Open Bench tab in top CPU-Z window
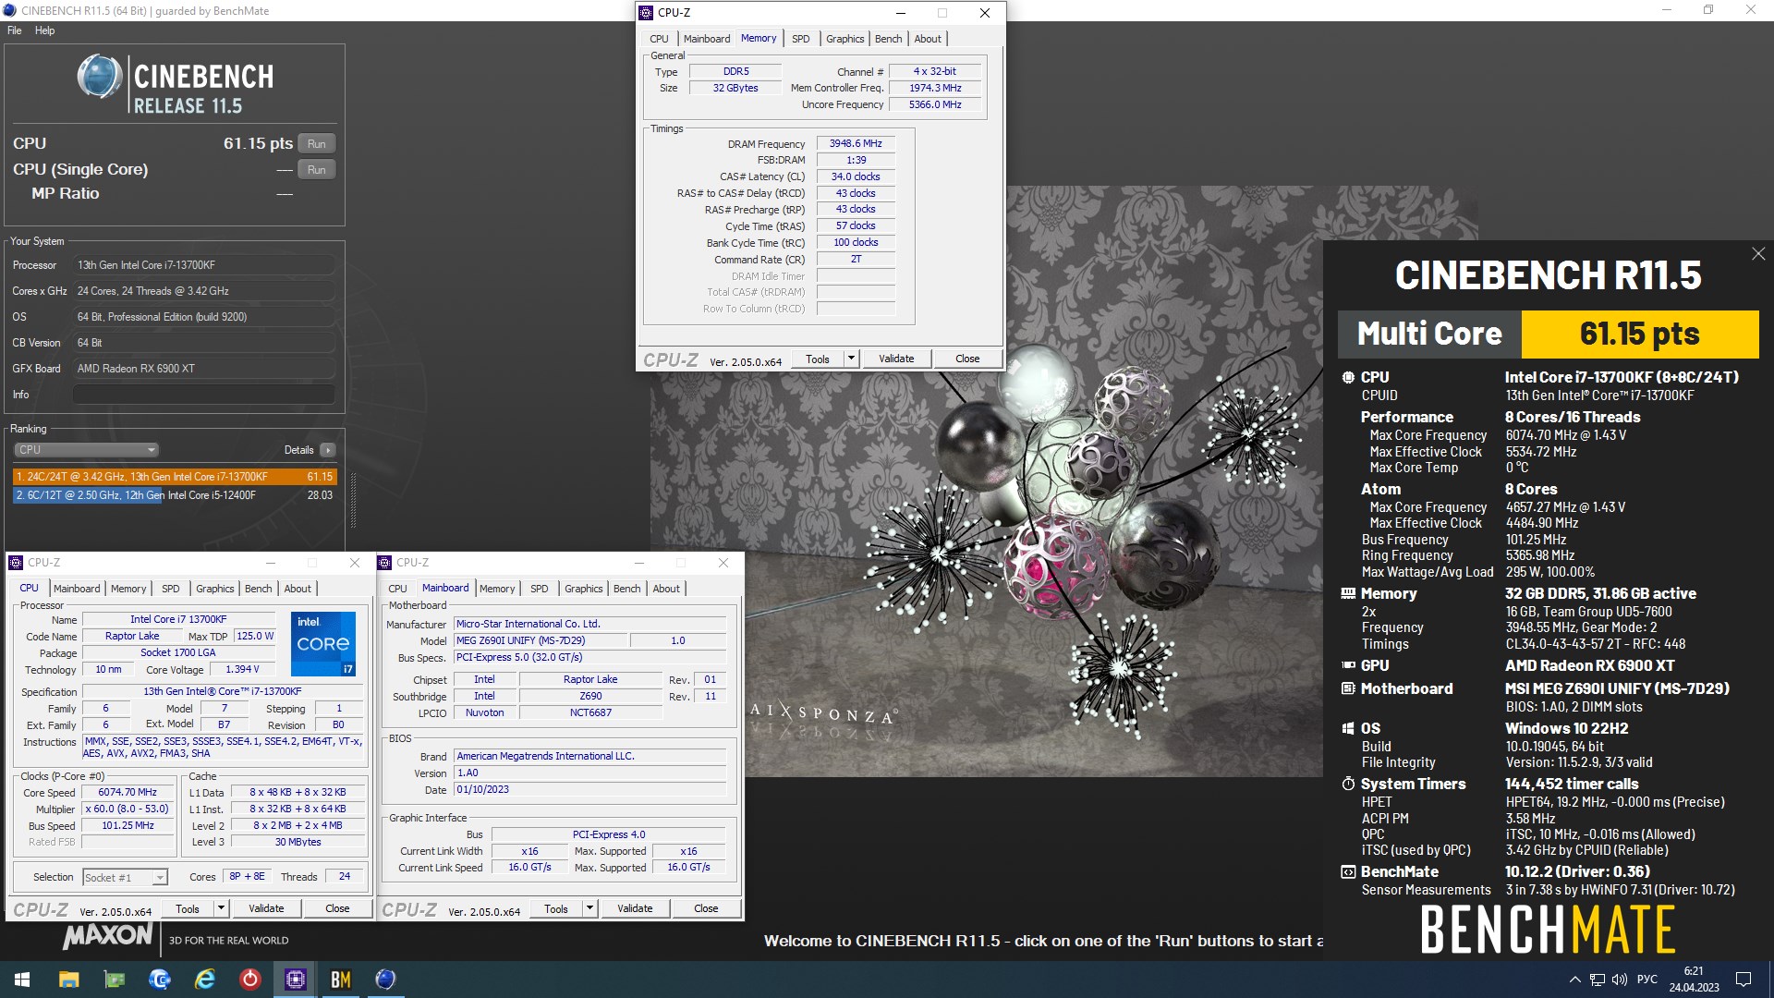Image resolution: width=1774 pixels, height=998 pixels. pyautogui.click(x=888, y=39)
